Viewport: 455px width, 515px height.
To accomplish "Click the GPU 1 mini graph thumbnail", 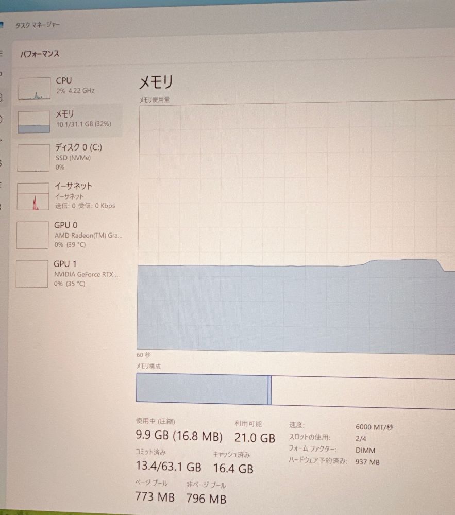I will tap(32, 274).
